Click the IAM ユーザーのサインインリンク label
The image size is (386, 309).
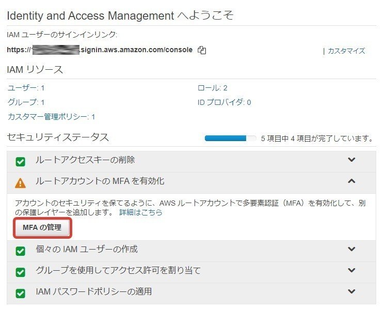(x=62, y=35)
